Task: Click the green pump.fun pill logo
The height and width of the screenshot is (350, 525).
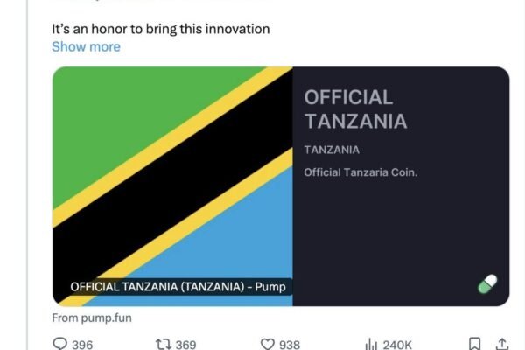Action: click(x=487, y=284)
